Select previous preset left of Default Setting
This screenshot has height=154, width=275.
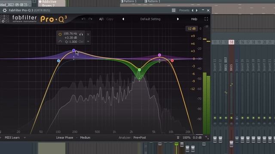coord(123,19)
